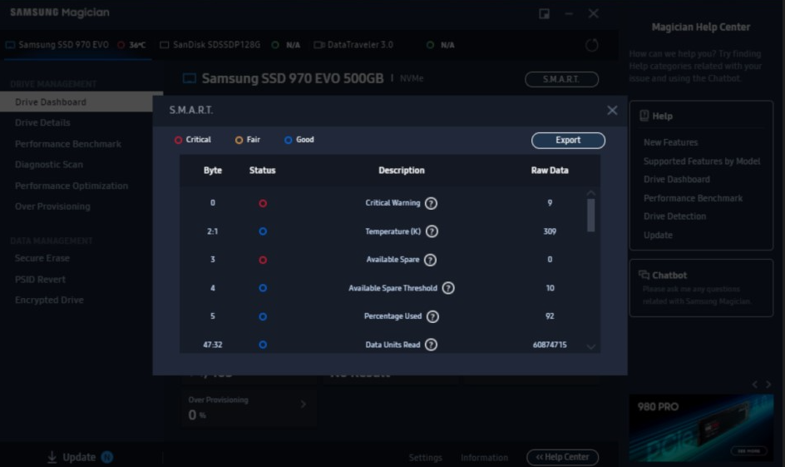Click the SanDisk drive status indicator circle

[275, 45]
